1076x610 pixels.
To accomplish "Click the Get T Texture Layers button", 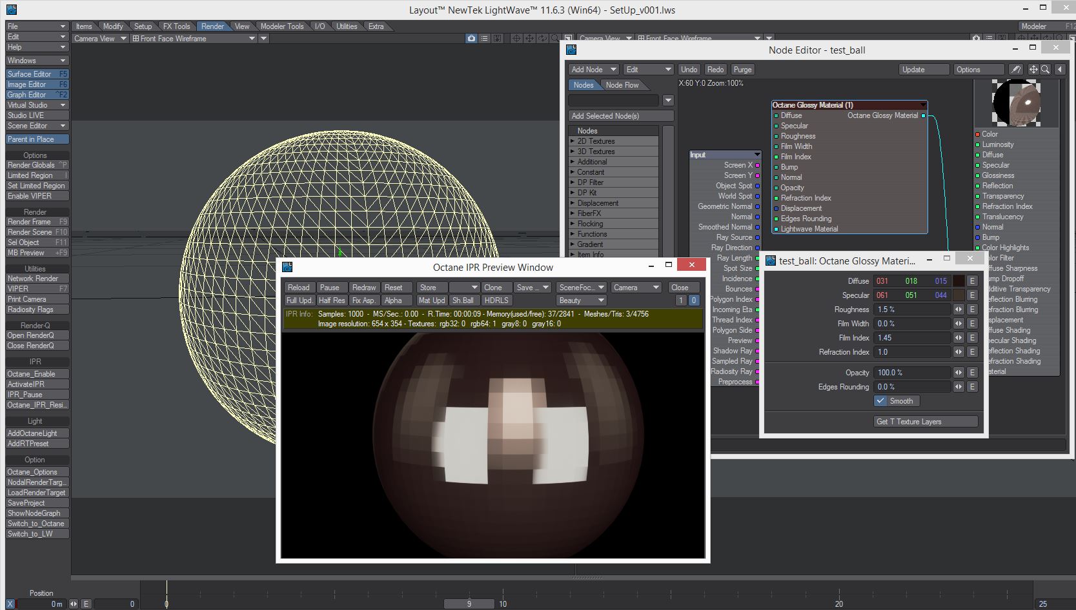I will coord(926,422).
